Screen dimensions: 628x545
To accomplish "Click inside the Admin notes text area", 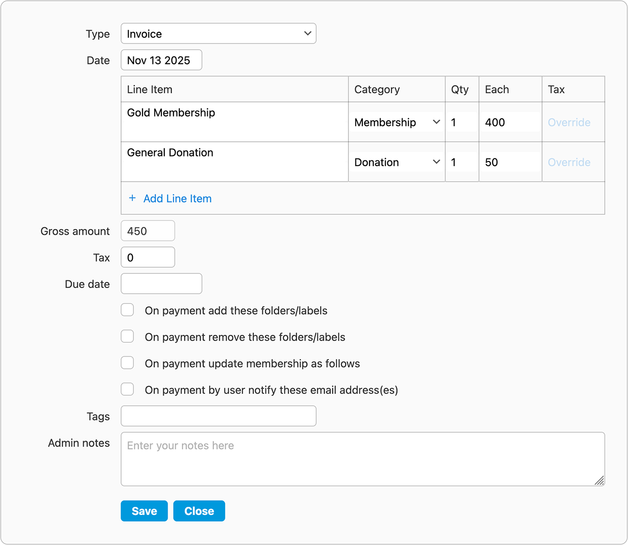I will pyautogui.click(x=362, y=459).
